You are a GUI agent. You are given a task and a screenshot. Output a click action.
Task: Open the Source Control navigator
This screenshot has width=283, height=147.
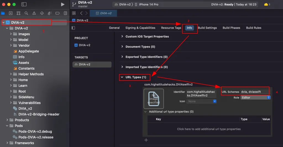click(11, 13)
